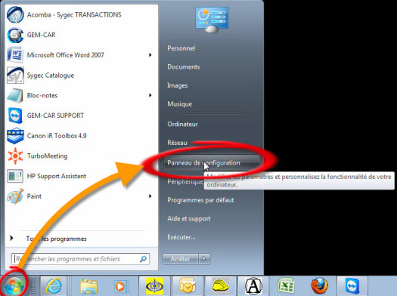Click the Windows Start orb
Image resolution: width=397 pixels, height=296 pixels.
click(x=14, y=286)
